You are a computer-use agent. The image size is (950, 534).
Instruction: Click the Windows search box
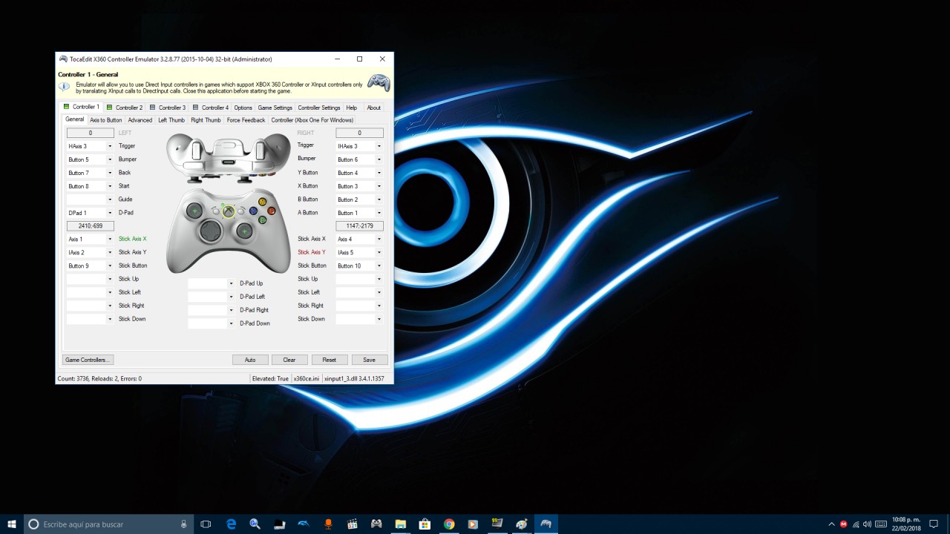pyautogui.click(x=108, y=524)
